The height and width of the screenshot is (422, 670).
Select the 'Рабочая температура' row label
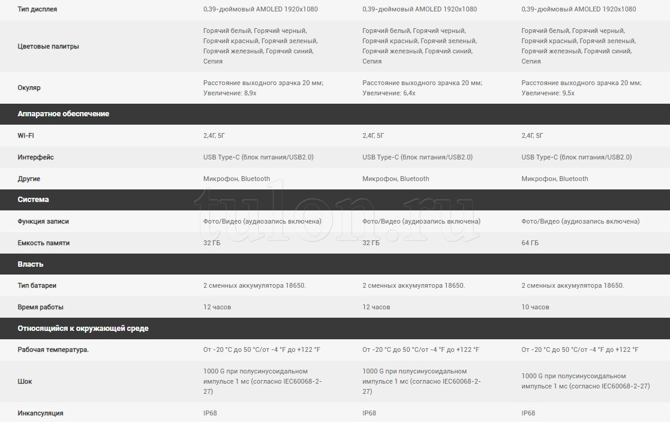(53, 349)
